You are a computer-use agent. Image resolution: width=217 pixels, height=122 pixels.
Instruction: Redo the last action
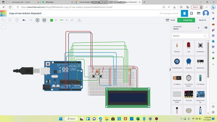point(31,20)
